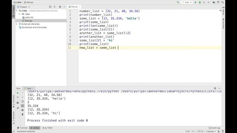Image resolution: width=237 pixels, height=133 pixels.
Task: Toggle scroll to end in Run console
Action: pyautogui.click(x=23, y=106)
